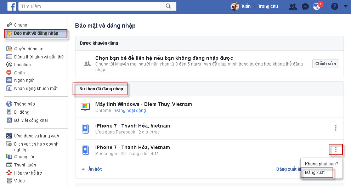Click the face recognition icon

coord(9,88)
